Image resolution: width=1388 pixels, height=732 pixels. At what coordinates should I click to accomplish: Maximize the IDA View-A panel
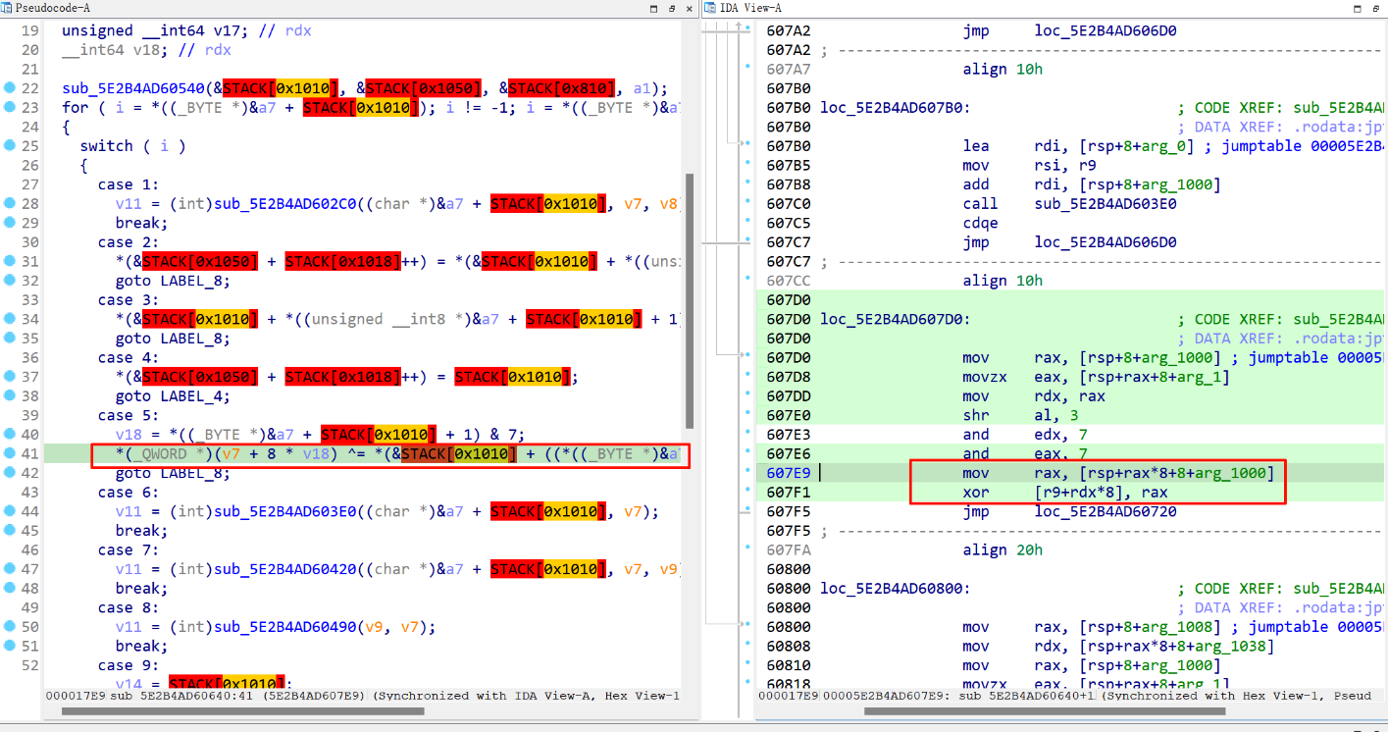(1358, 8)
